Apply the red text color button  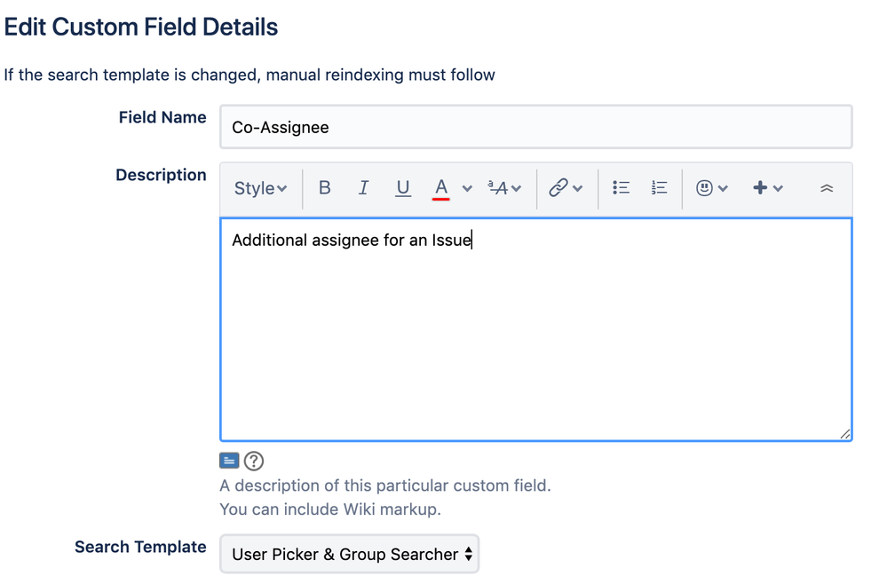441,188
